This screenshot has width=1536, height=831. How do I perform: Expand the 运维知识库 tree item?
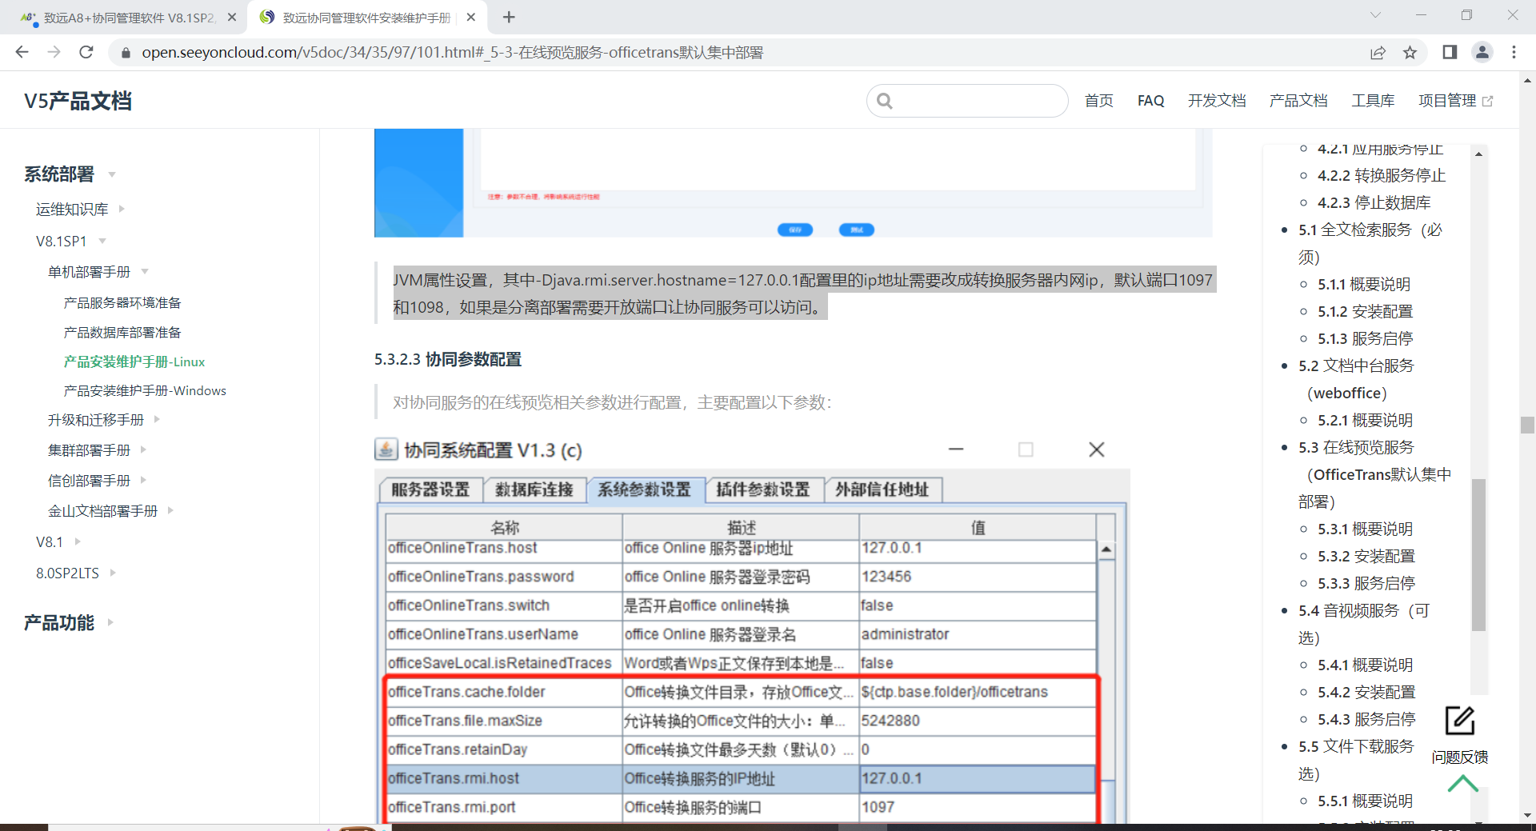(x=122, y=208)
